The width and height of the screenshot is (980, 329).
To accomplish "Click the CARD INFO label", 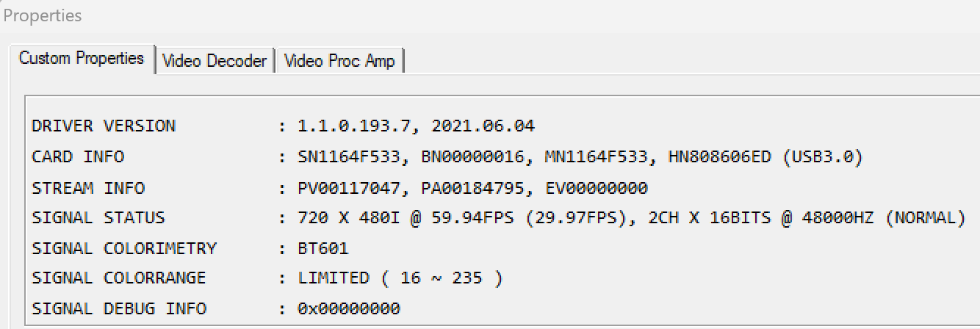I will [78, 157].
